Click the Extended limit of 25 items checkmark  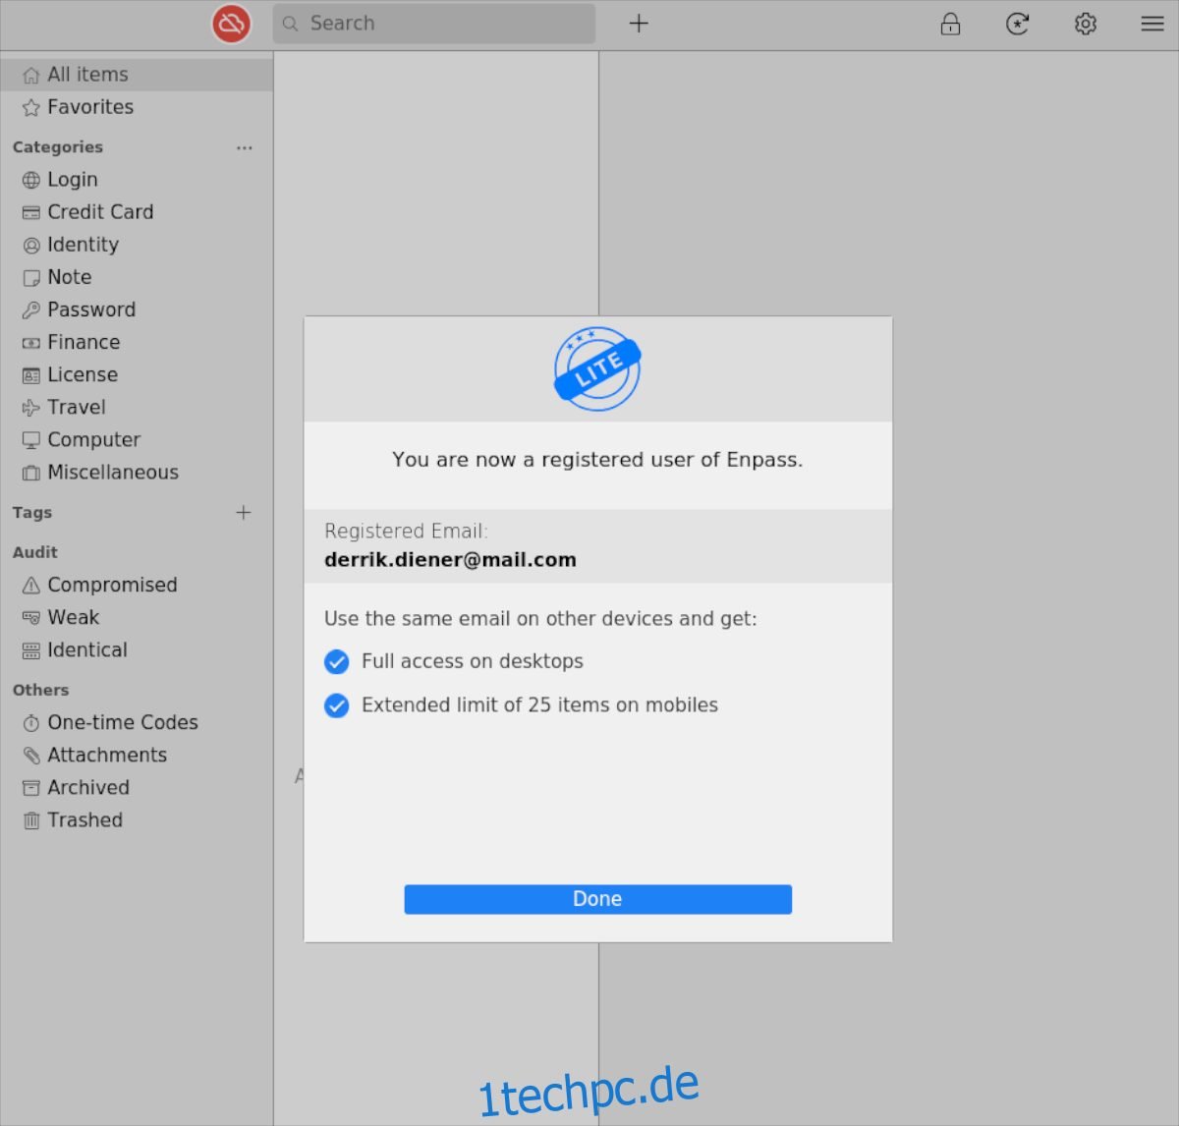pyautogui.click(x=337, y=705)
